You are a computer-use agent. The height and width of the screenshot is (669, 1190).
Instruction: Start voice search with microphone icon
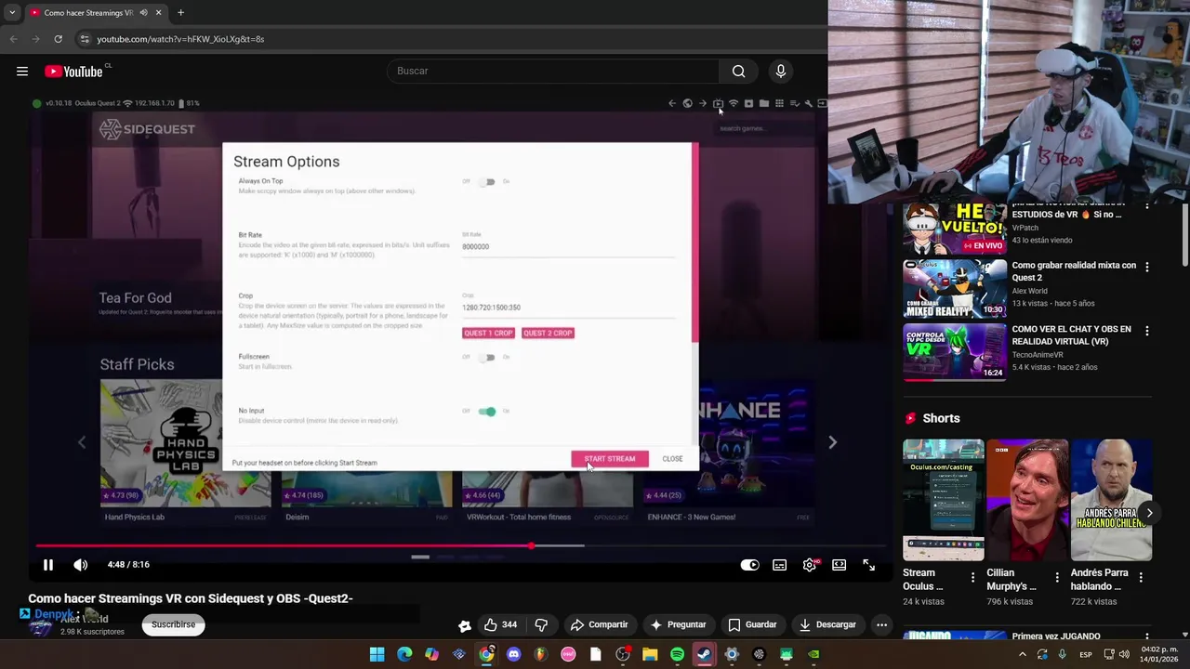[x=780, y=72]
